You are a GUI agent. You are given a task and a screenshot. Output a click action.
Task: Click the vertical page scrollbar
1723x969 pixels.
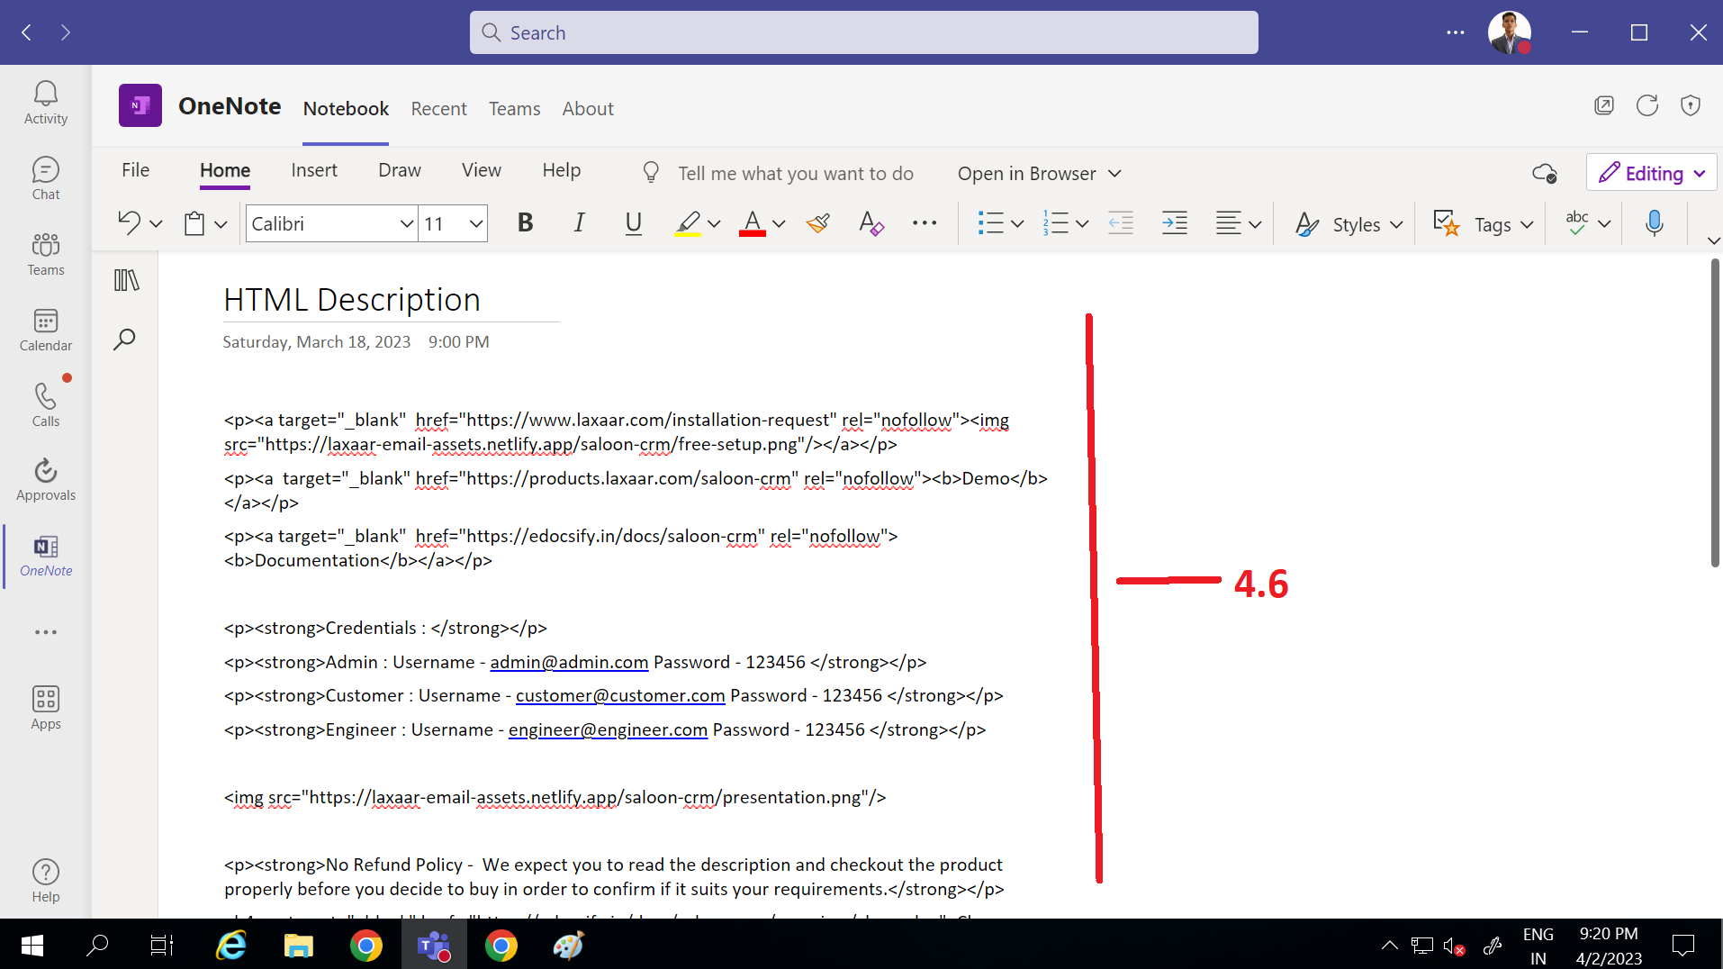point(1715,414)
